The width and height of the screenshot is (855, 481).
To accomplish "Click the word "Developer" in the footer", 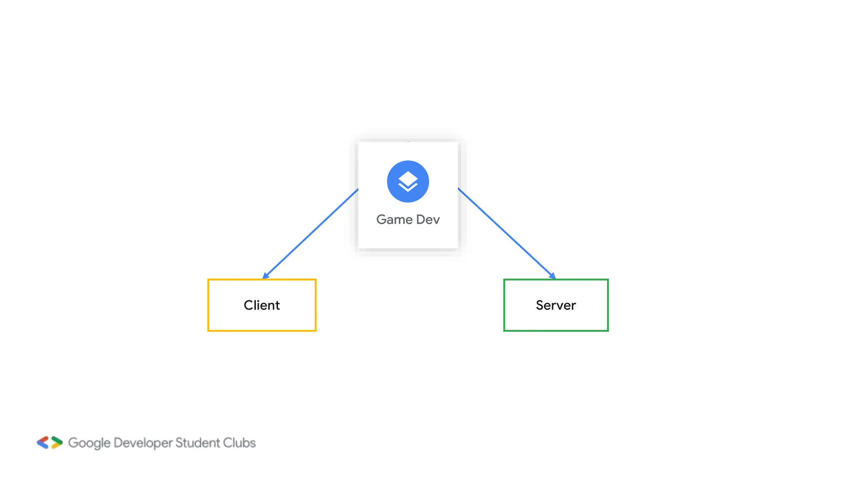I will coord(143,443).
